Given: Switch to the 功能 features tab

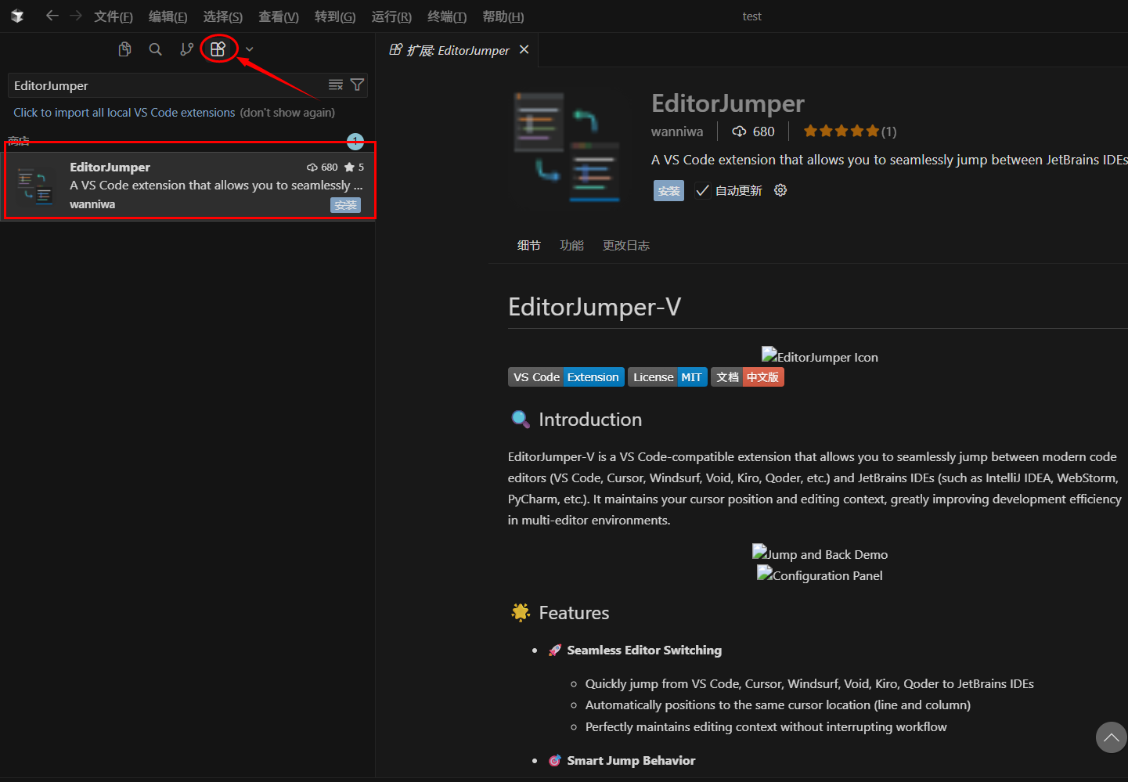Looking at the screenshot, I should 572,246.
